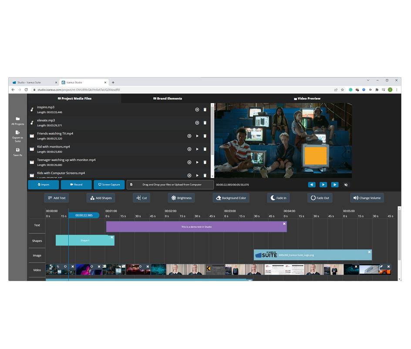Open the Brand Elements tab
The image size is (411, 349).
[x=168, y=98]
